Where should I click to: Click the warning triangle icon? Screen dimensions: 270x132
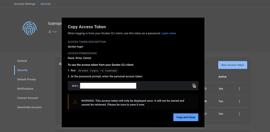pos(75,102)
